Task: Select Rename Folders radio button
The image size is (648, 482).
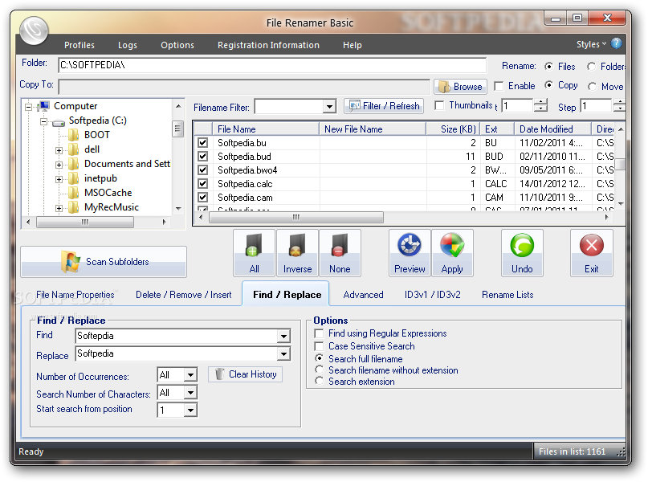Action: [x=591, y=66]
